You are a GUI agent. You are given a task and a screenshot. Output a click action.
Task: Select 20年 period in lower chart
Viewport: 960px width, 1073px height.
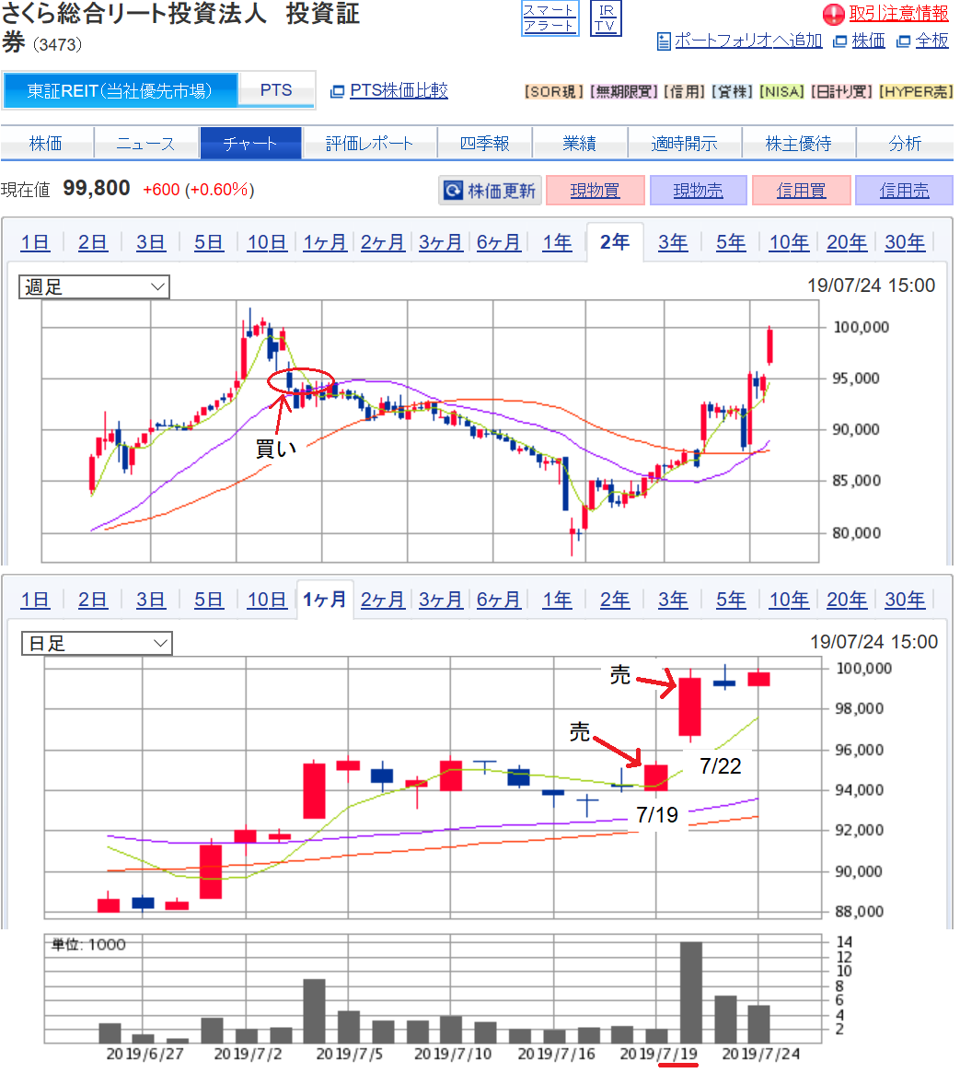click(x=847, y=600)
